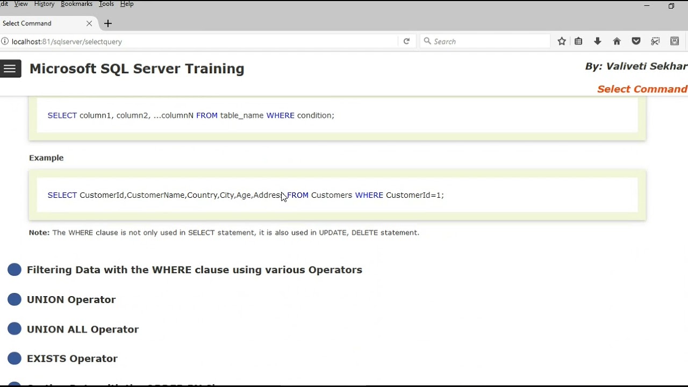Open a new tab with plus icon
The height and width of the screenshot is (387, 688).
tap(108, 24)
